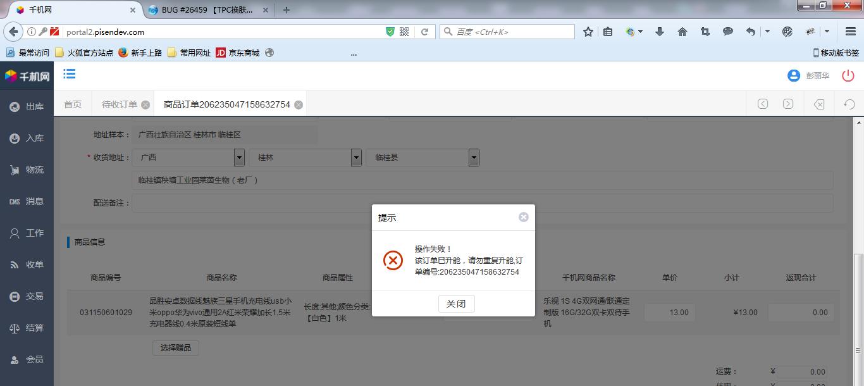Expand the 桂林 city dropdown
The width and height of the screenshot is (864, 386).
click(356, 158)
